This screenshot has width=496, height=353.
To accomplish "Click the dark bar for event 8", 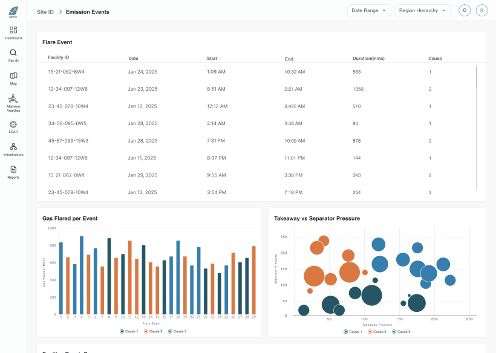I will point(109,276).
